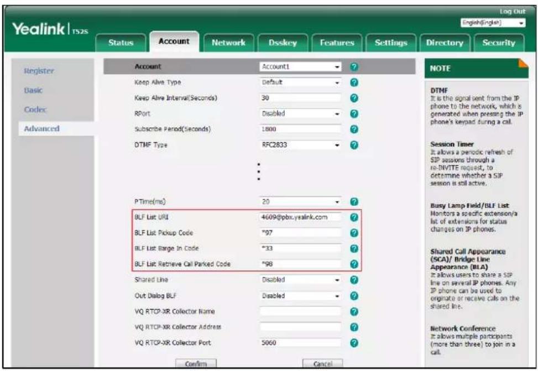Screen dimensions: 538x371
Task: Click help icon beside PTime(ms)
Action: (354, 202)
